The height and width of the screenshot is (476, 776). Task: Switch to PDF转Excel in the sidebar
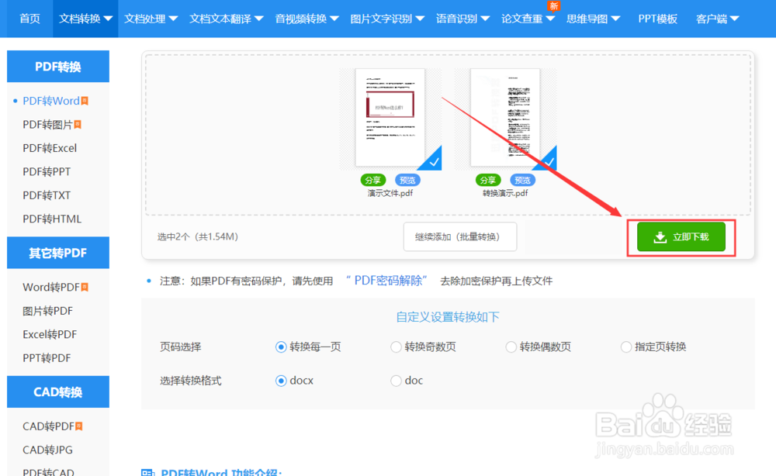(x=49, y=147)
